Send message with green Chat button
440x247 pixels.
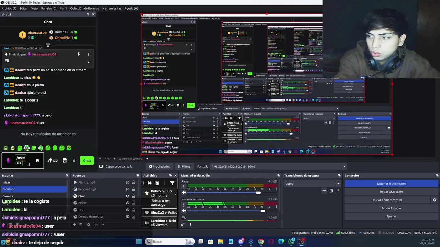pos(87,161)
